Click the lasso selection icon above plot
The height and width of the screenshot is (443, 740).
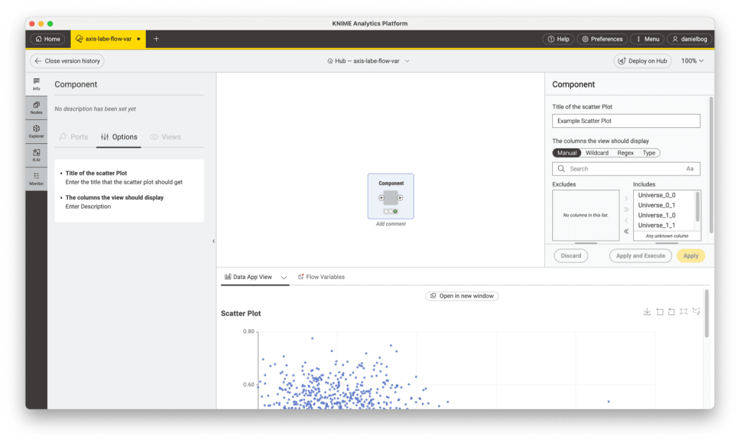[696, 311]
